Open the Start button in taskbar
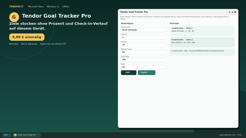Screen dimensions: 246x138 click(x=7, y=135)
